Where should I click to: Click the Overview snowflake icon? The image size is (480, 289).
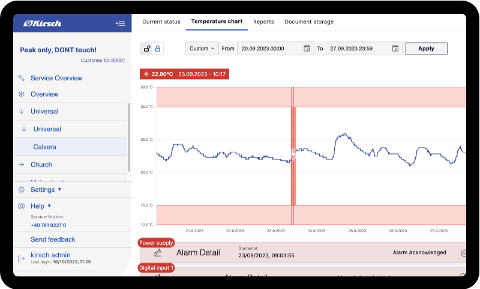21,94
